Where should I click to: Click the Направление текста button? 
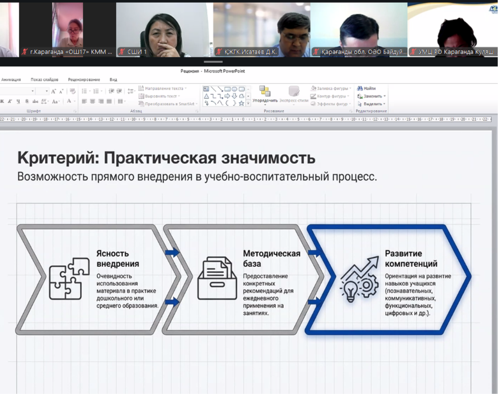(x=163, y=88)
